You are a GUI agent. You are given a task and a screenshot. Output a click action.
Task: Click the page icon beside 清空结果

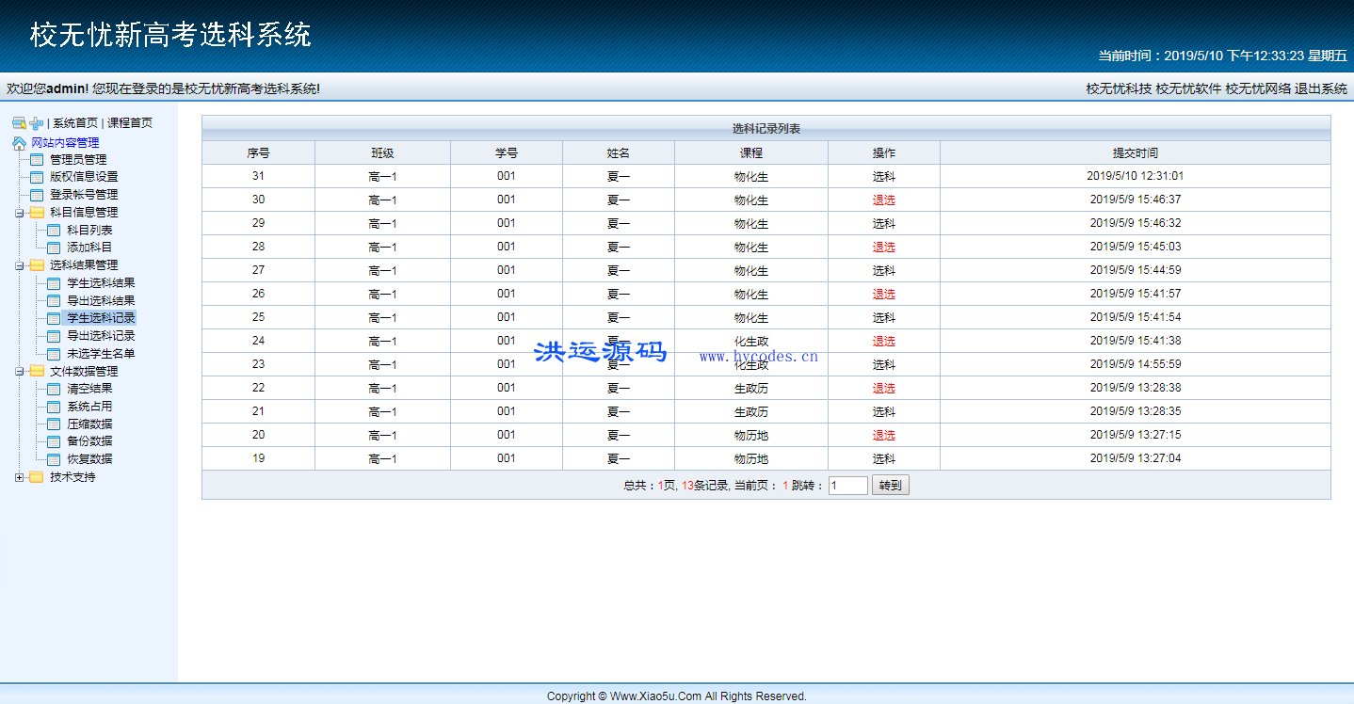point(54,389)
